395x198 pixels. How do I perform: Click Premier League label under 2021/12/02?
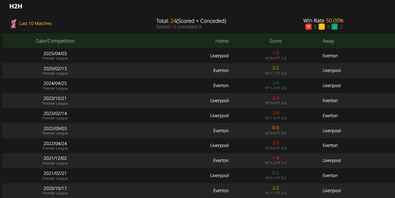[x=55, y=163]
